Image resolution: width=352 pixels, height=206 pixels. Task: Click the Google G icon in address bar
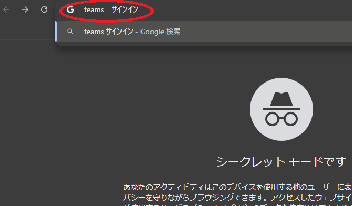[71, 9]
